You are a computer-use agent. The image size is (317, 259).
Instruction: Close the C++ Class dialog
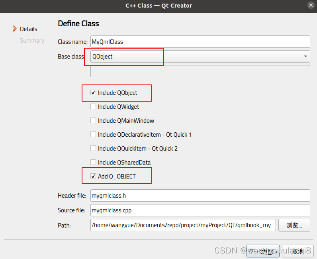(x=311, y=5)
